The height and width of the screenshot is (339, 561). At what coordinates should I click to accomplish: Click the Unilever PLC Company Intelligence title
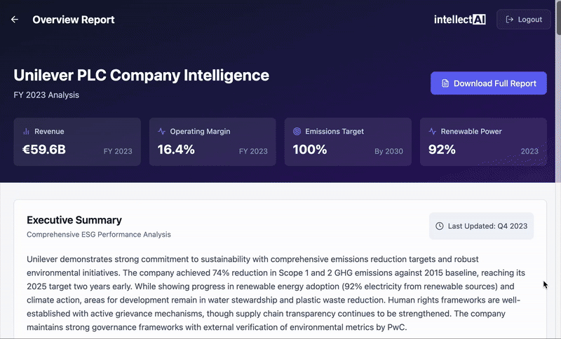click(141, 75)
